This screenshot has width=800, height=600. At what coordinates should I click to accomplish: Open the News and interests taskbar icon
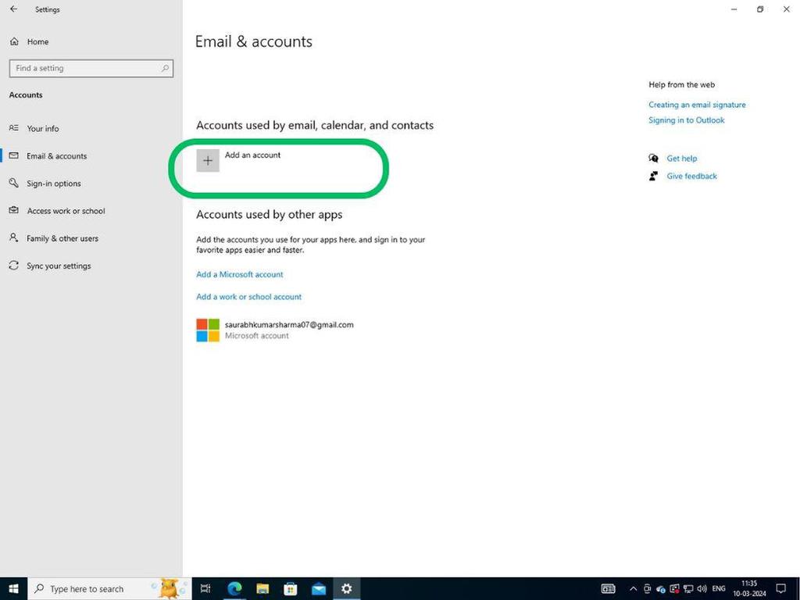608,589
